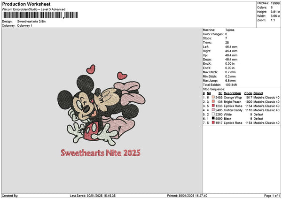This screenshot has height=199, width=282.
Task: Click the Orange Wisp color swatch
Action: (213, 97)
